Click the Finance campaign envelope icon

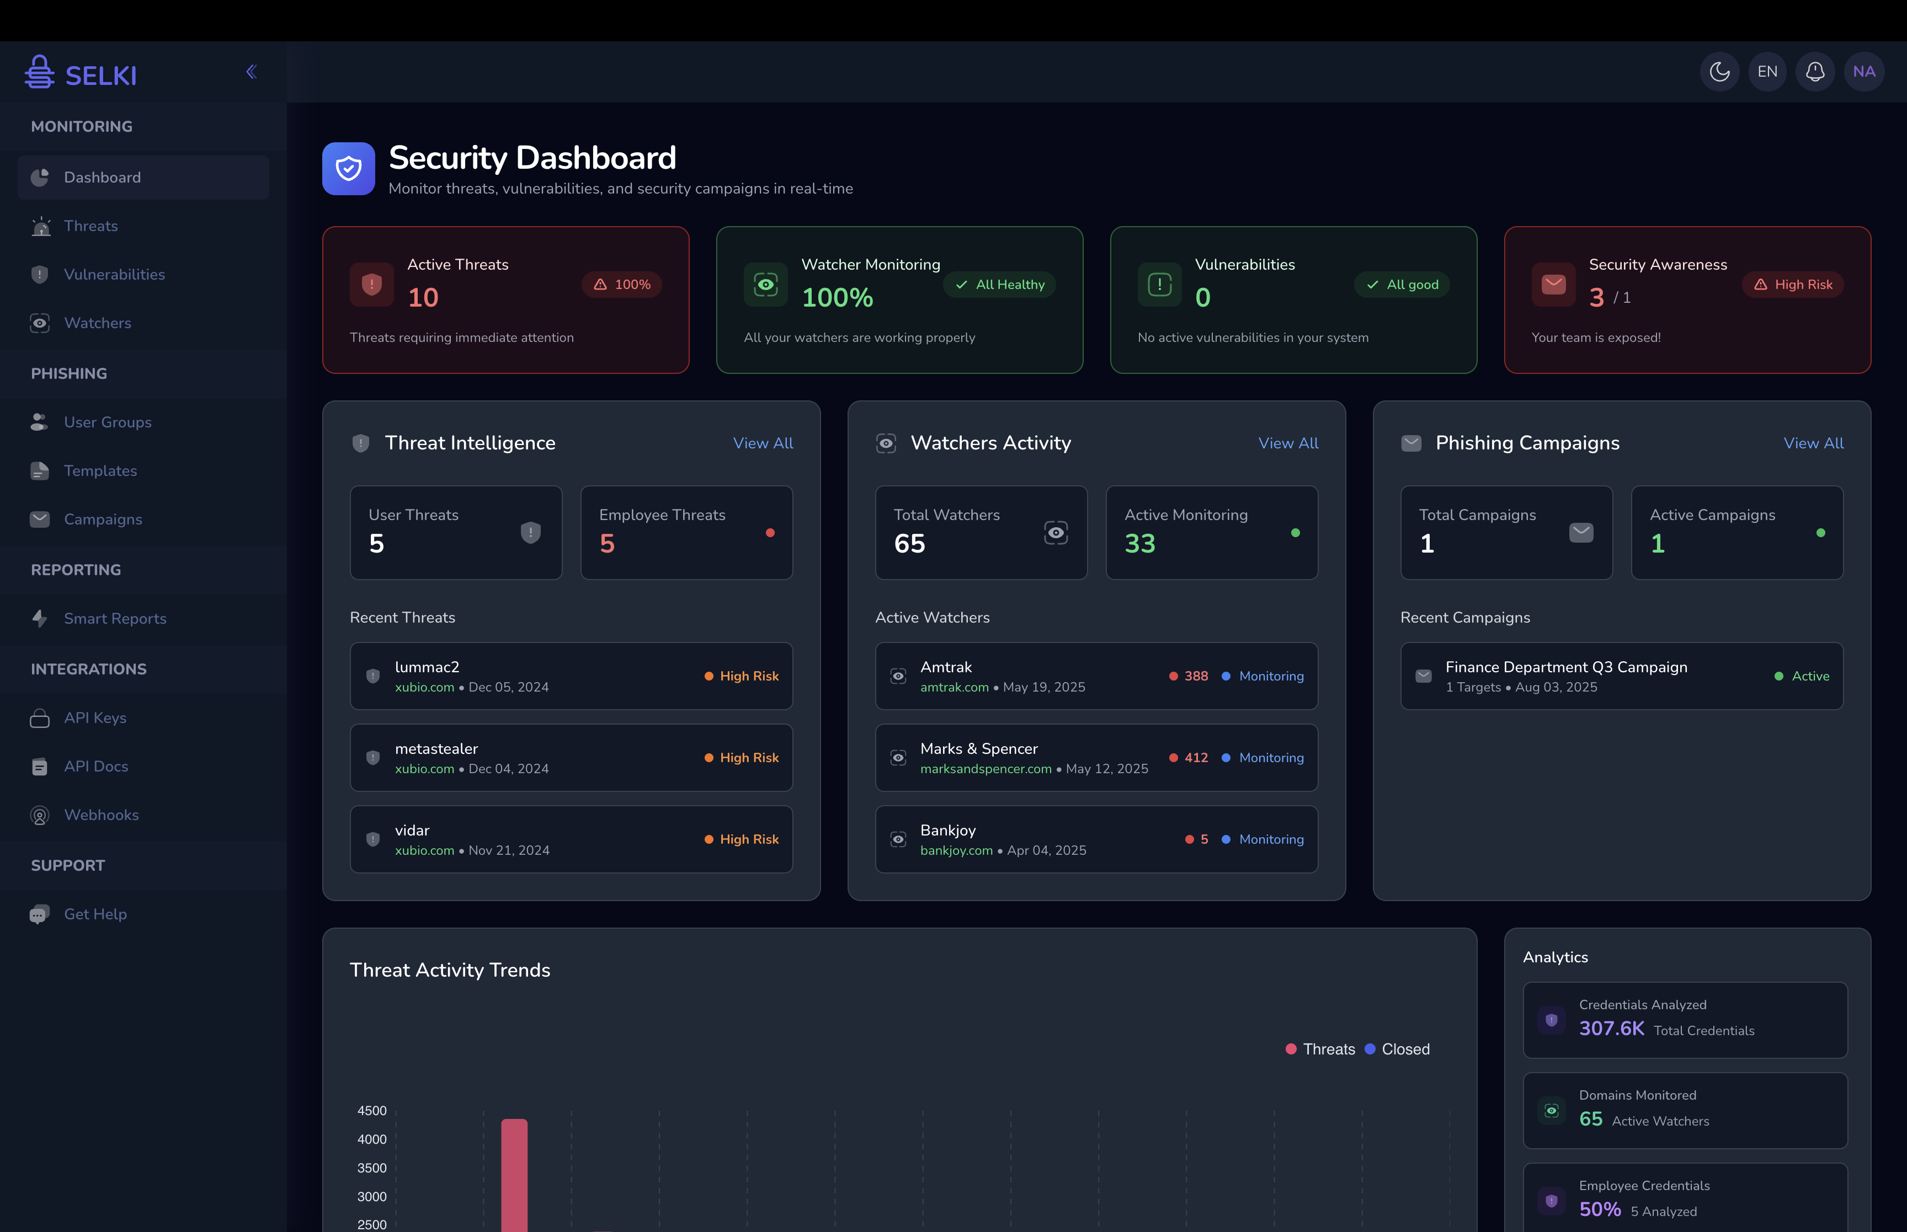pyautogui.click(x=1424, y=676)
